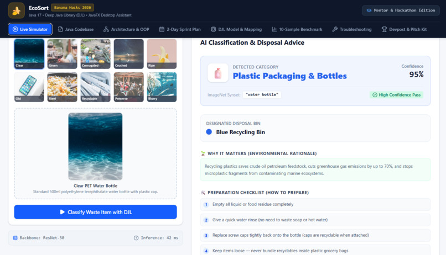Click step 4 number badge

(206, 251)
